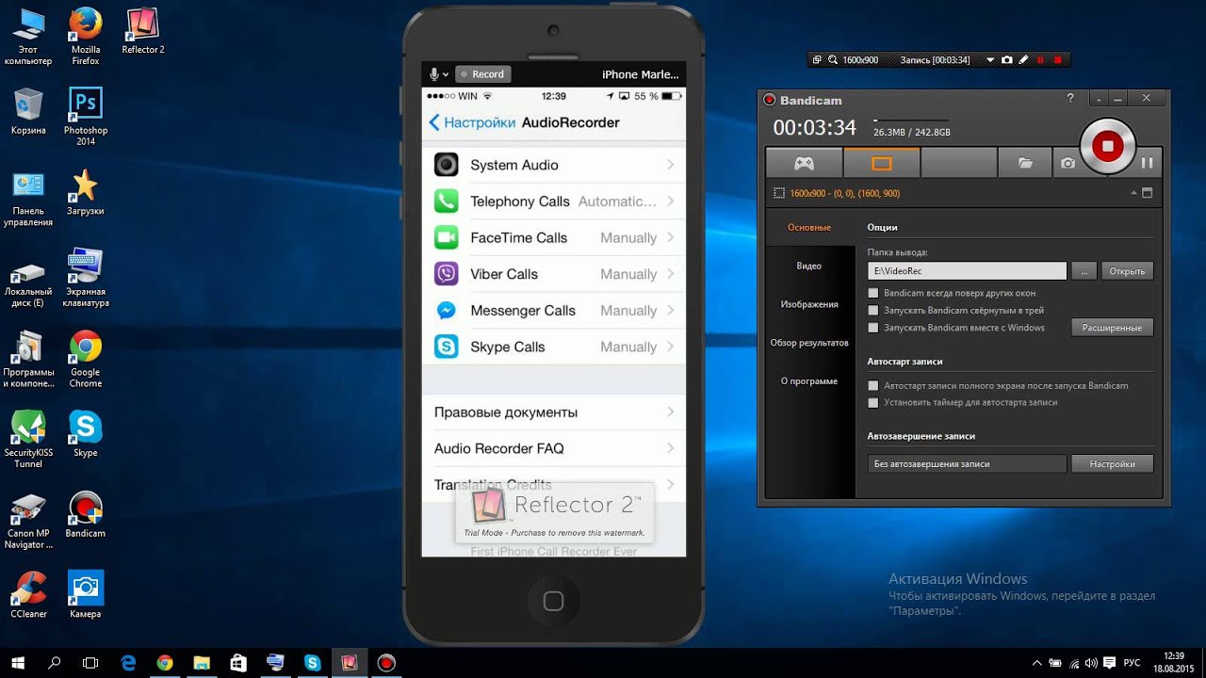
Task: Click the Открыть button
Action: pyautogui.click(x=1127, y=271)
